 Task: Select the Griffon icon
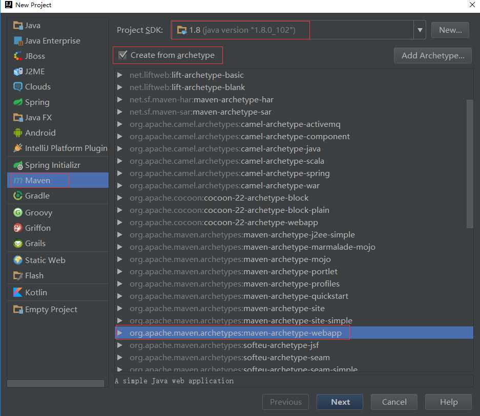18,228
